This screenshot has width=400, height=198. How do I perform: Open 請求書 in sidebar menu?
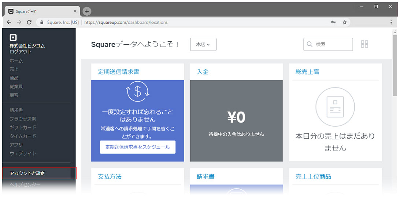(x=16, y=110)
